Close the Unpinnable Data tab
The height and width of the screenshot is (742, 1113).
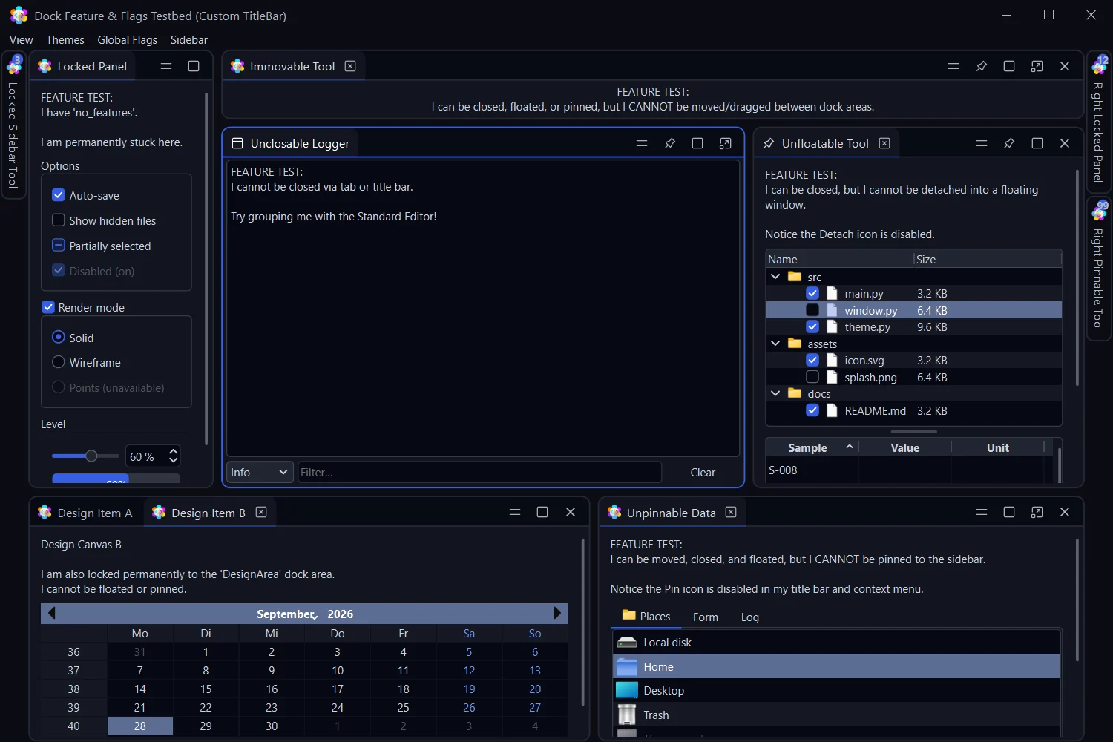coord(731,512)
